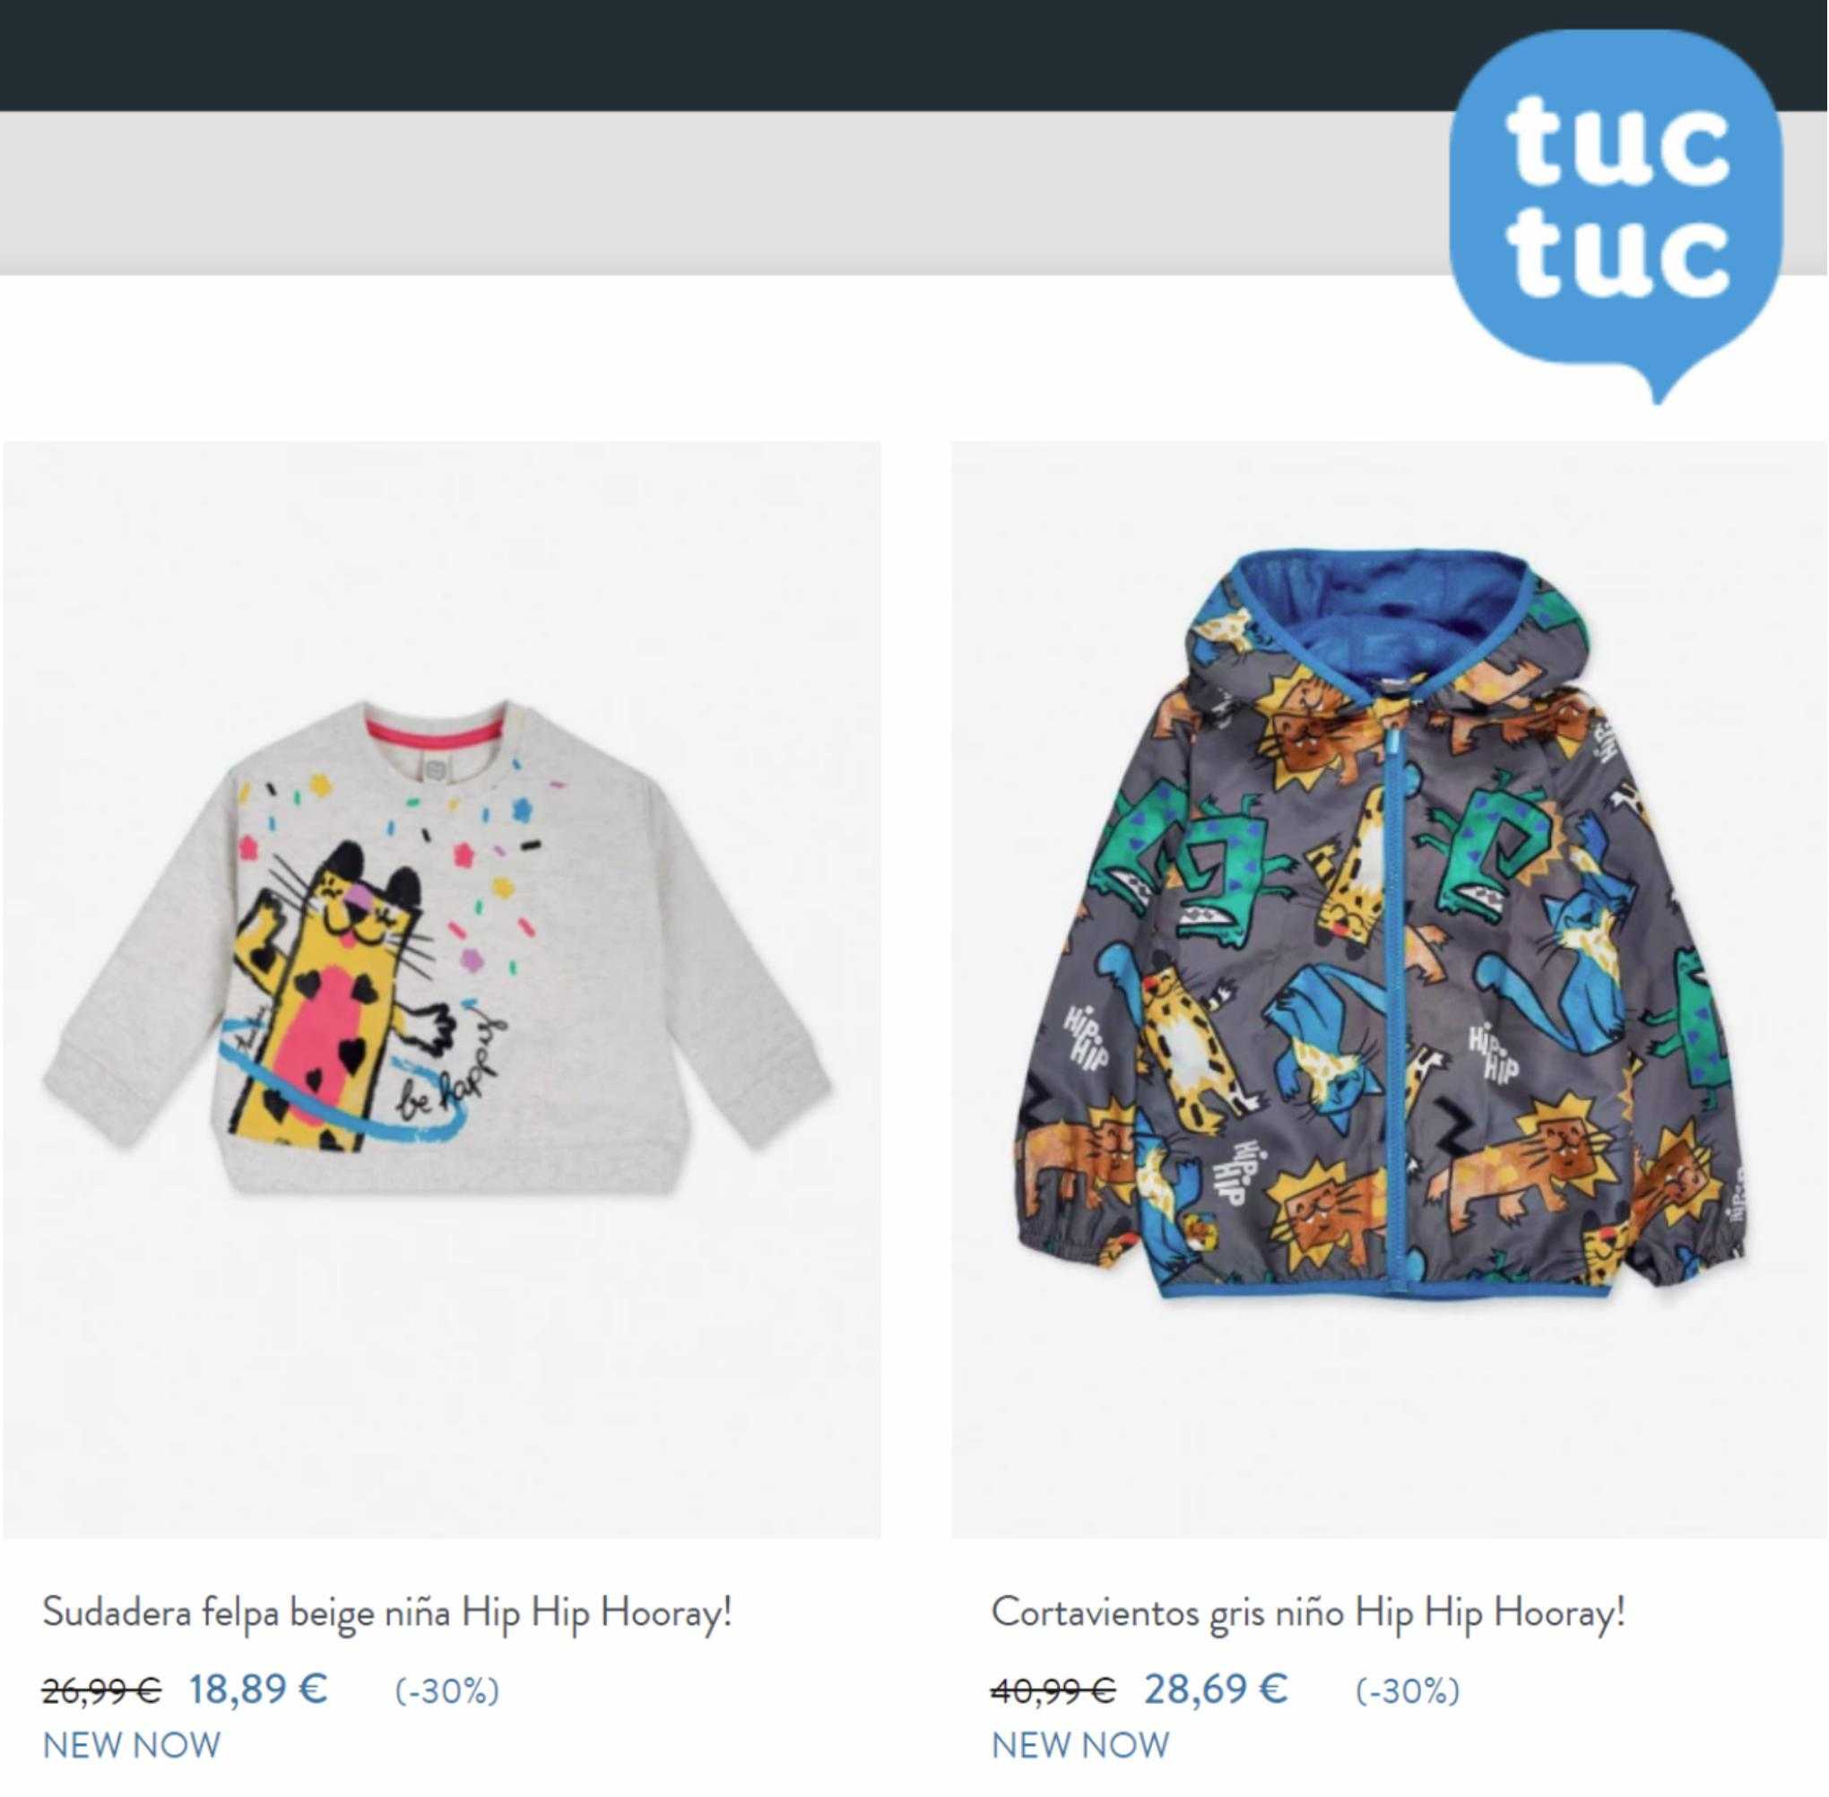This screenshot has height=1797, width=1829.
Task: Open the Sudadera felpa beige niña title link
Action: [387, 1613]
